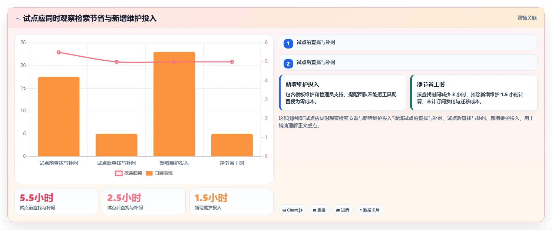This screenshot has width=552, height=230.
Task: Click the lightning icon beside the title
Action: point(17,18)
